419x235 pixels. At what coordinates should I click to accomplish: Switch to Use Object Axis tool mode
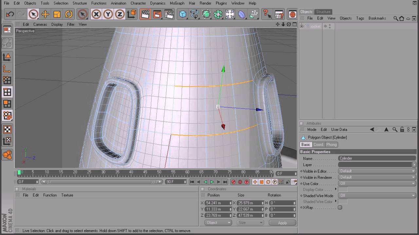click(x=7, y=69)
